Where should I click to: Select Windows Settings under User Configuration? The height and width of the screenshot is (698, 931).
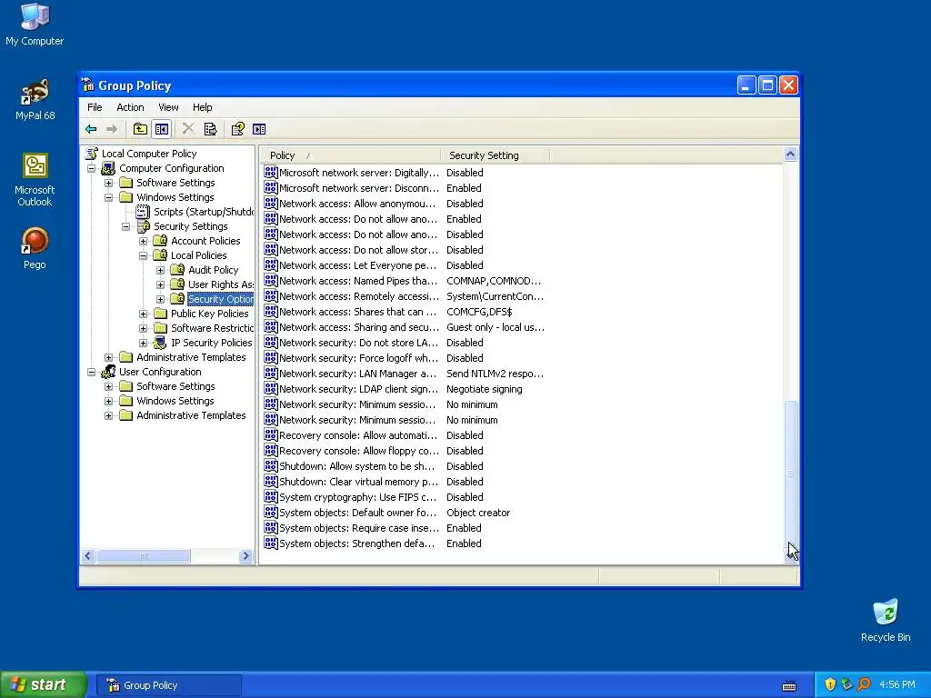pos(175,401)
